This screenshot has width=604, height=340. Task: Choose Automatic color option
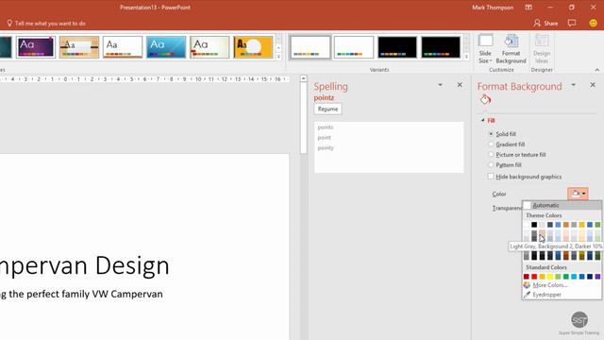pyautogui.click(x=562, y=206)
